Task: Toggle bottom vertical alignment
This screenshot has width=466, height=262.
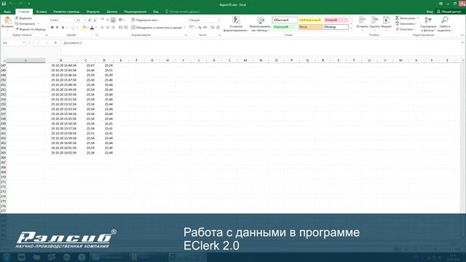Action: [x=114, y=20]
